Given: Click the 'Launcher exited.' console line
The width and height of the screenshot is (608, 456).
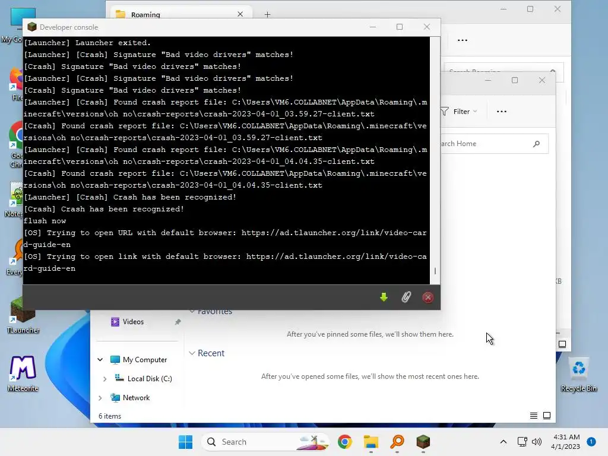Looking at the screenshot, I should click(87, 43).
